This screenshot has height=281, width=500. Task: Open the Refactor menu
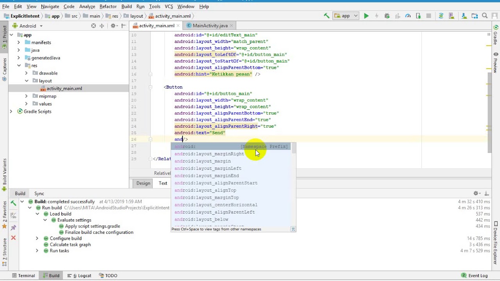pos(108,6)
